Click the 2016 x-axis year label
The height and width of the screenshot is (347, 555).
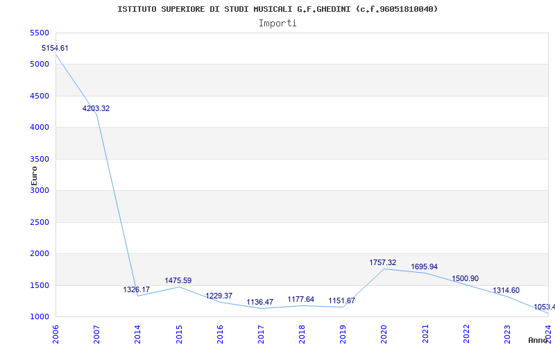point(220,334)
